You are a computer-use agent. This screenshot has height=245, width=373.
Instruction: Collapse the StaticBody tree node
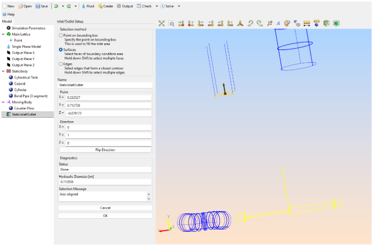3,71
